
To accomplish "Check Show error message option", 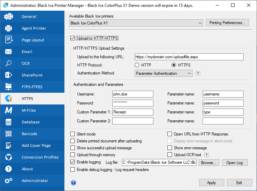I will coord(169,148).
